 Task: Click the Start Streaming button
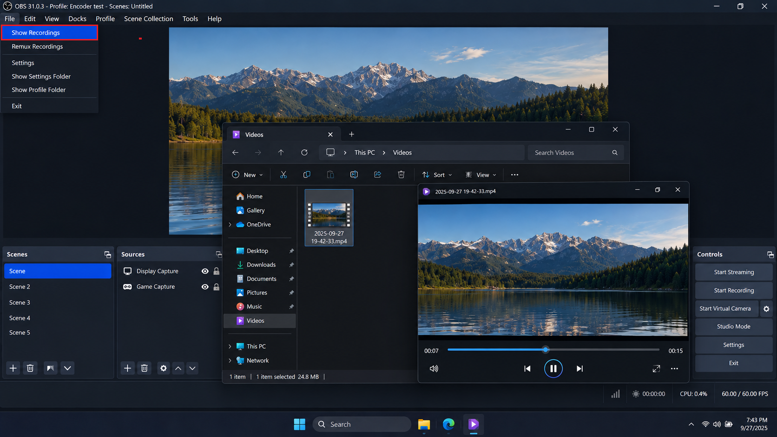click(734, 272)
